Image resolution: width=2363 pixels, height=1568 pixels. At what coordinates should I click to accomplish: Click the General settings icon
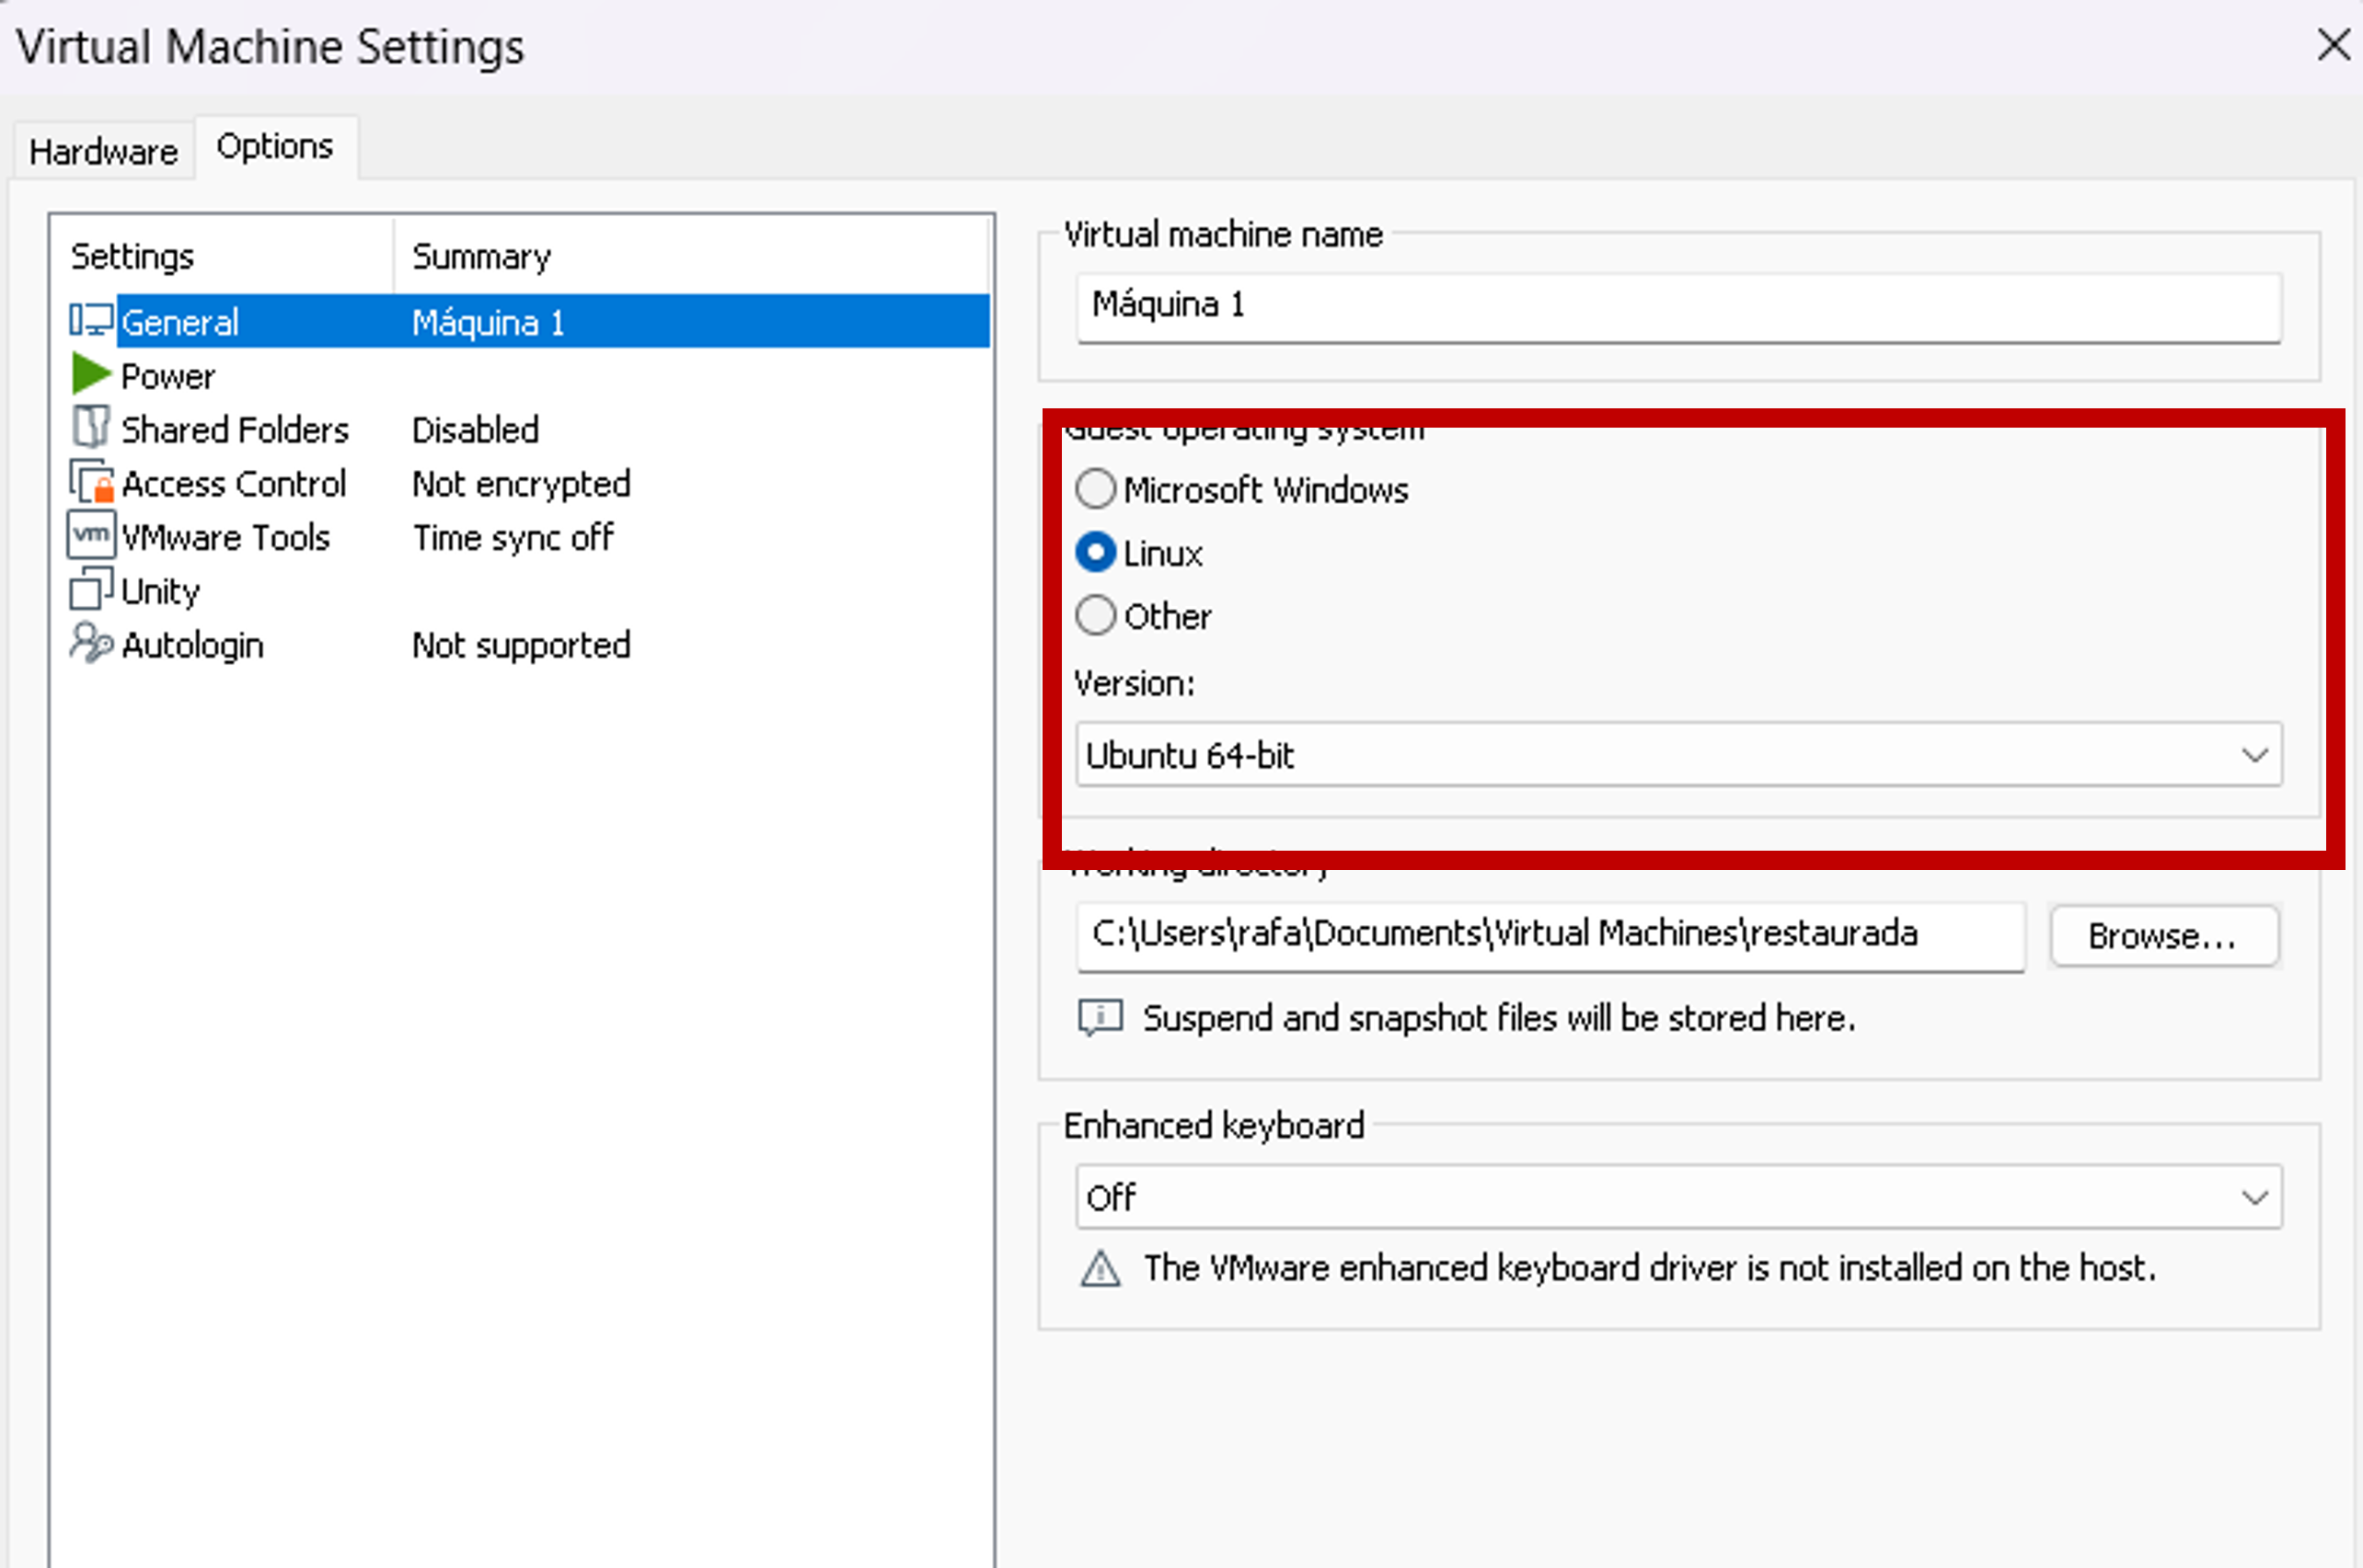point(90,320)
